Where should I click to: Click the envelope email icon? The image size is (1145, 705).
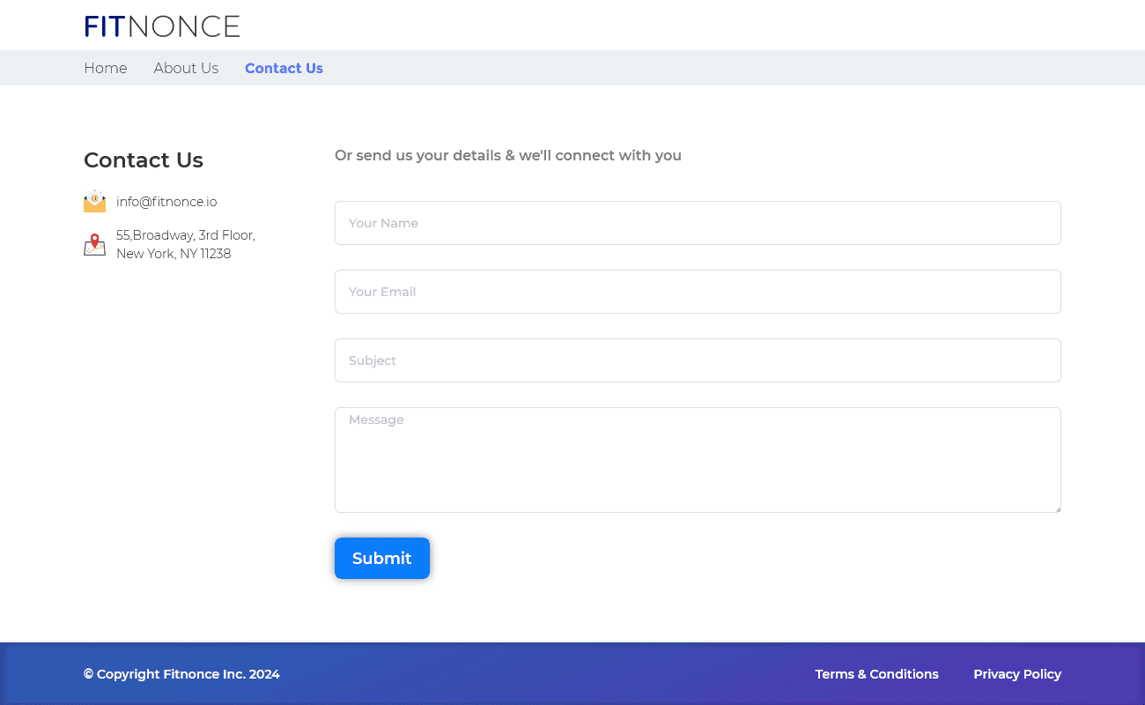pyautogui.click(x=94, y=202)
